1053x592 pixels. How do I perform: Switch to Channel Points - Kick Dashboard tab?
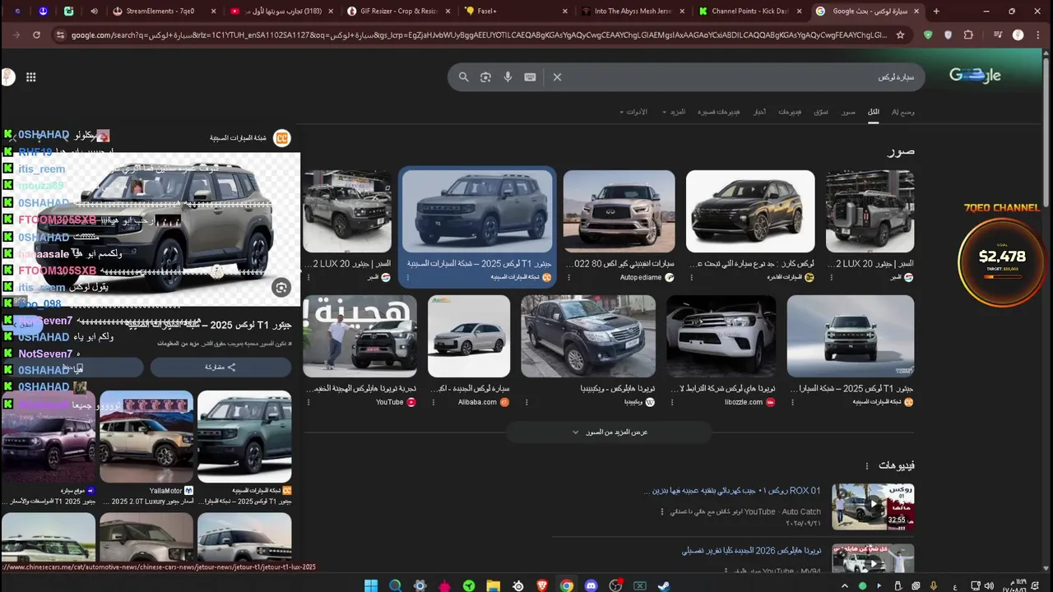tap(750, 12)
